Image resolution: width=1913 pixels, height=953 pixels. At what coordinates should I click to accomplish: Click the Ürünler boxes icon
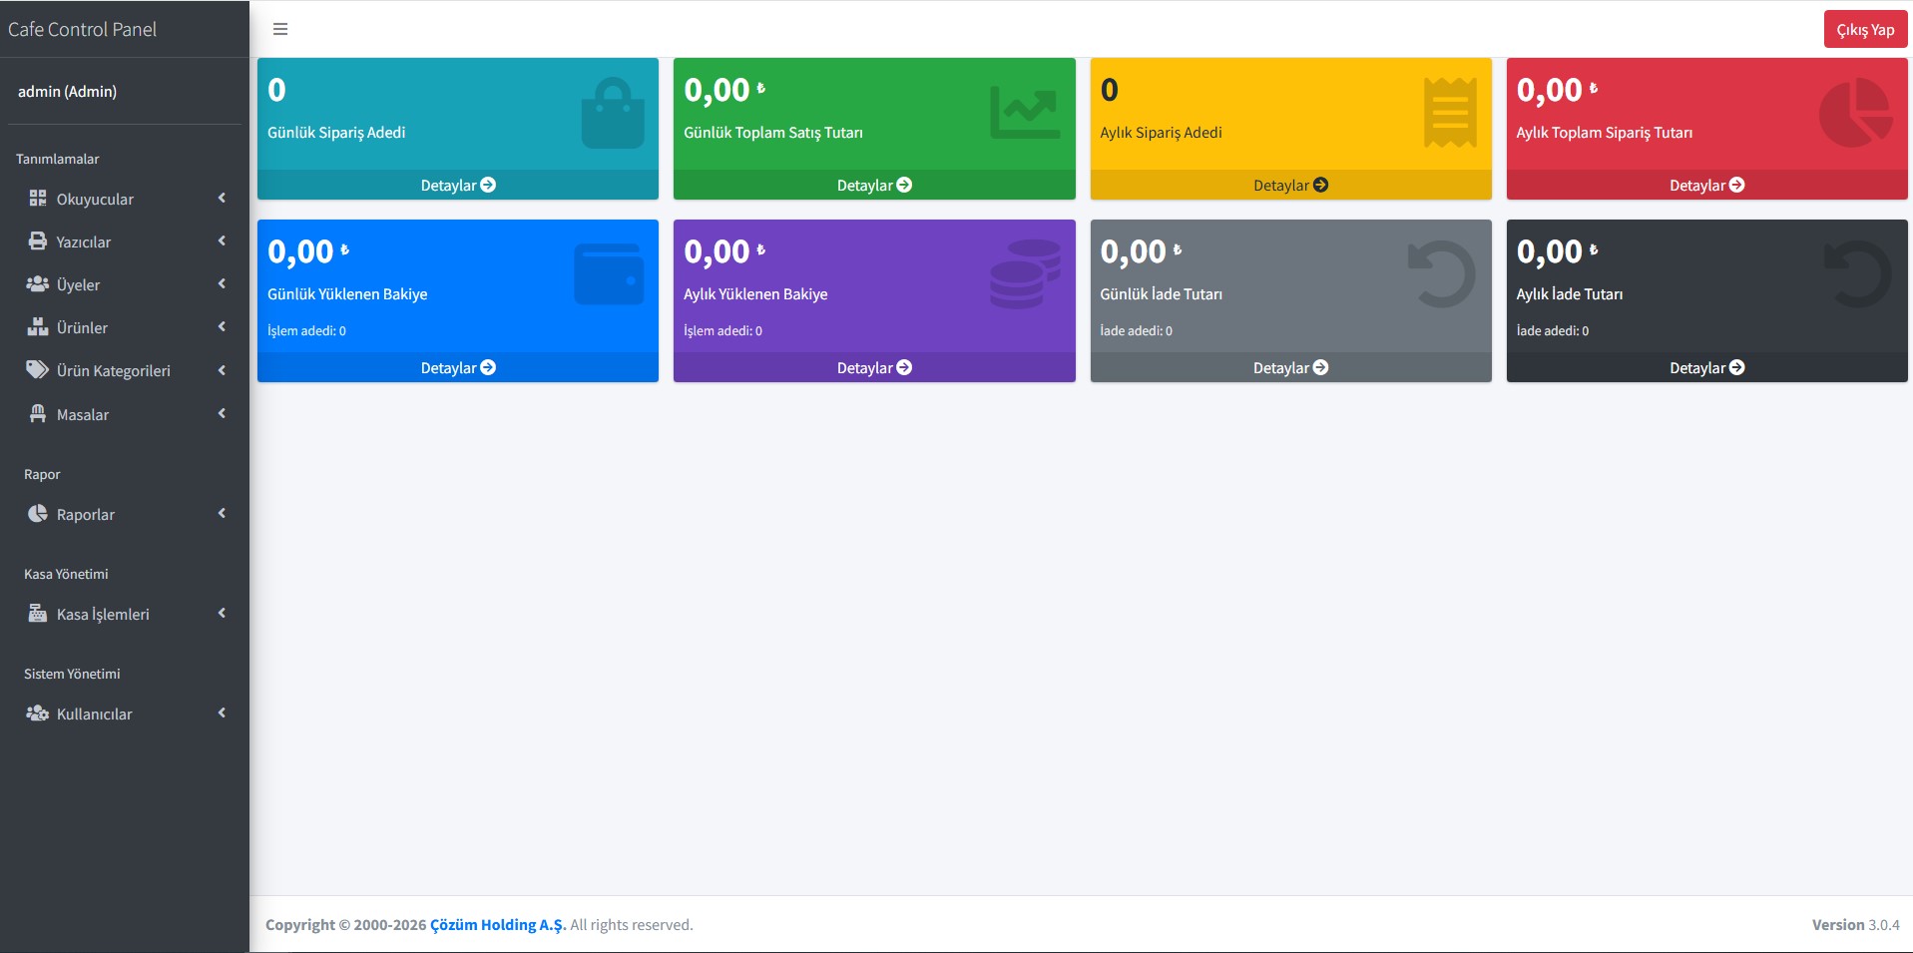click(x=38, y=326)
